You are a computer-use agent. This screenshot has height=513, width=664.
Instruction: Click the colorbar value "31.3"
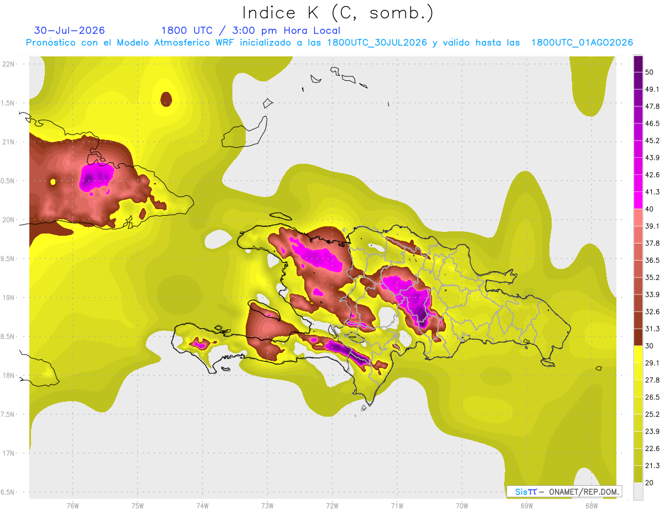(652, 329)
